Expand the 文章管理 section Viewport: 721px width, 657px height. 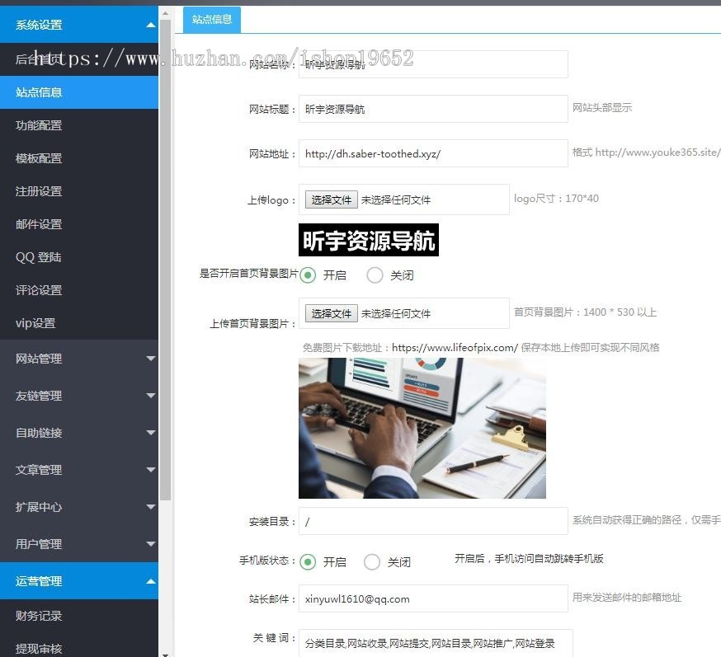click(79, 470)
